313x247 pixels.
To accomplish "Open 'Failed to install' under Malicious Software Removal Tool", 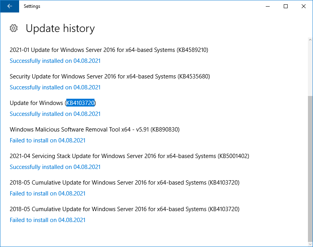I will [48, 140].
